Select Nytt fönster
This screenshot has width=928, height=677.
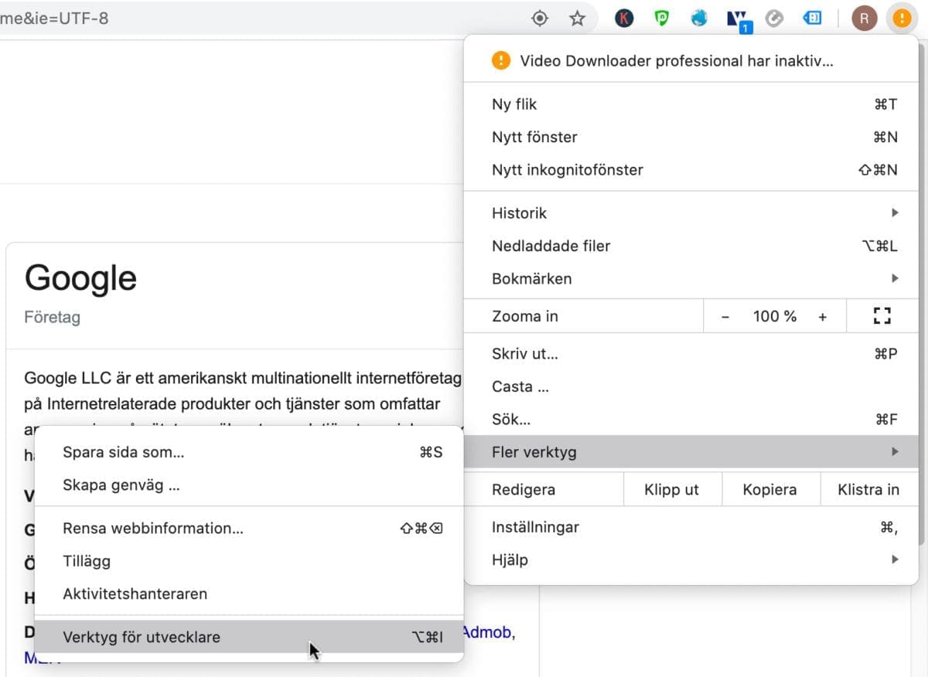[691, 137]
